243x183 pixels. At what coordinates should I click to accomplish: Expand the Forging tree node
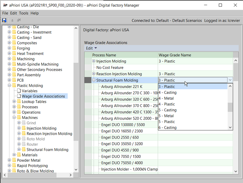click(x=9, y=48)
